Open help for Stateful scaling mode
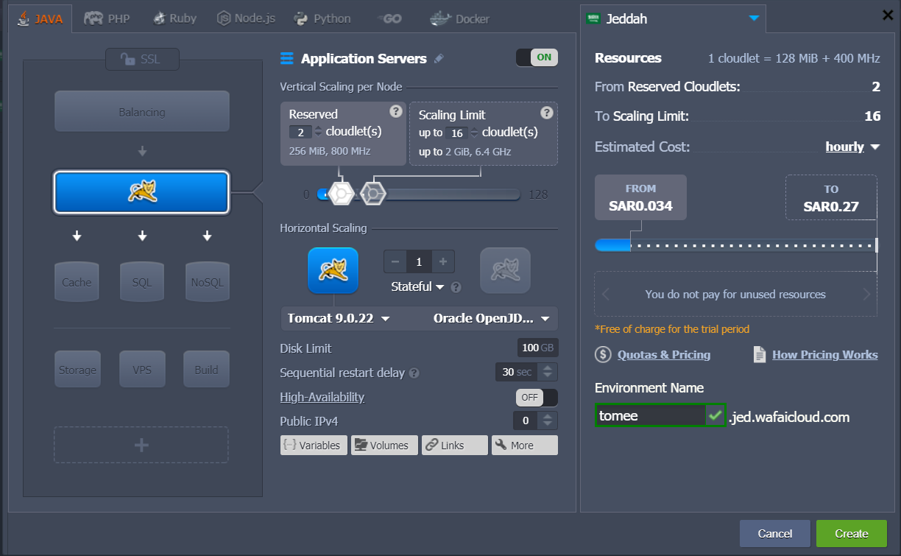This screenshot has height=556, width=901. [456, 288]
